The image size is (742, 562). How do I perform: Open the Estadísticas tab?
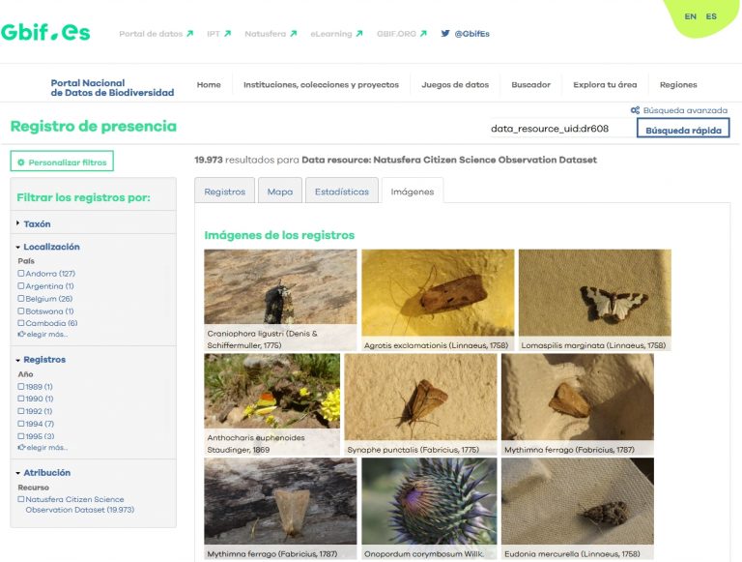tap(341, 192)
